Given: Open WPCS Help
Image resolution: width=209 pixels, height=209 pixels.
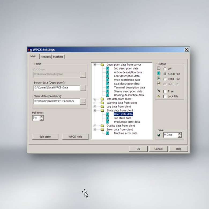Looking at the screenshot, I should pos(75,137).
